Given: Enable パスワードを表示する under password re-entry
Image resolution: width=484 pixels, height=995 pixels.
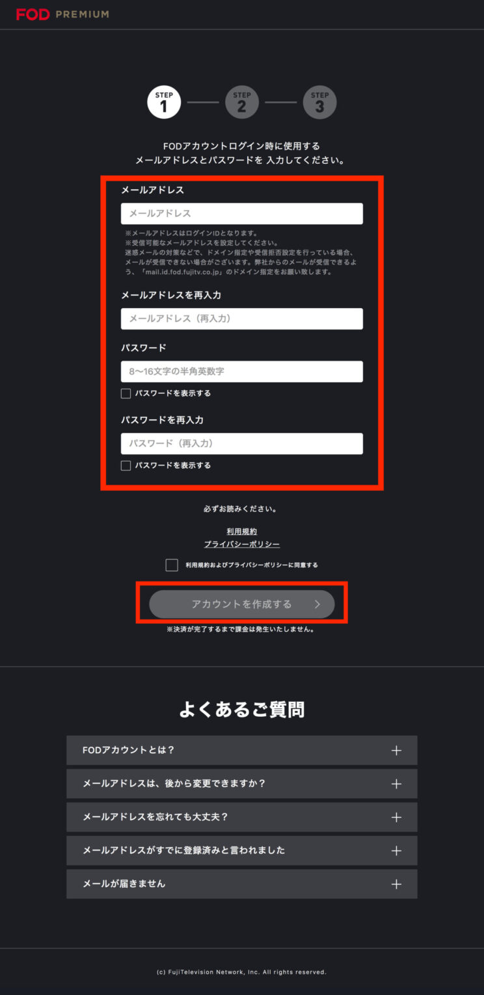Looking at the screenshot, I should point(126,465).
